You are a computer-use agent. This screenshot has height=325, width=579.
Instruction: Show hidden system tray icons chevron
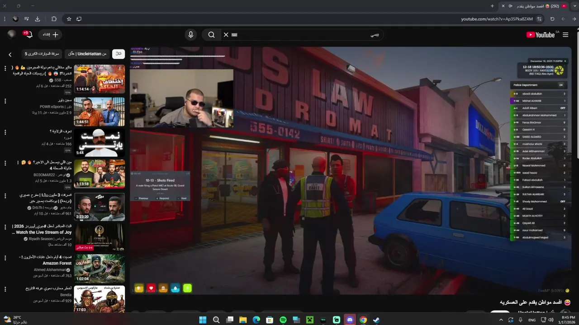pyautogui.click(x=500, y=320)
